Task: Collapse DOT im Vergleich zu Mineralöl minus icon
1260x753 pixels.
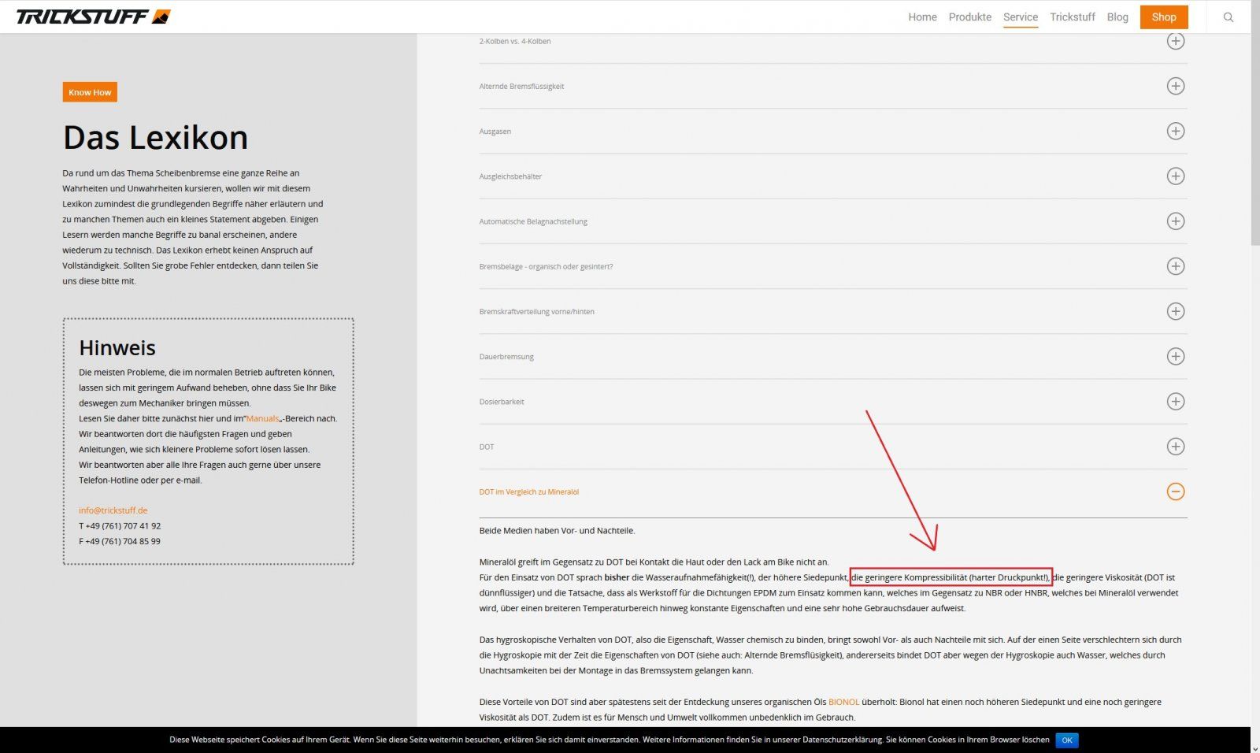Action: coord(1175,491)
